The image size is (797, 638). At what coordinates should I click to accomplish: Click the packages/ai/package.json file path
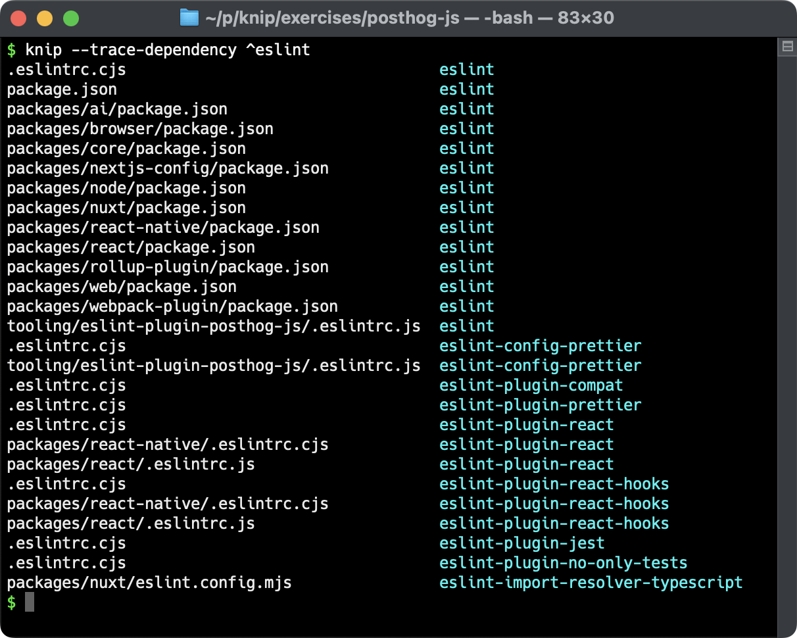pyautogui.click(x=116, y=109)
